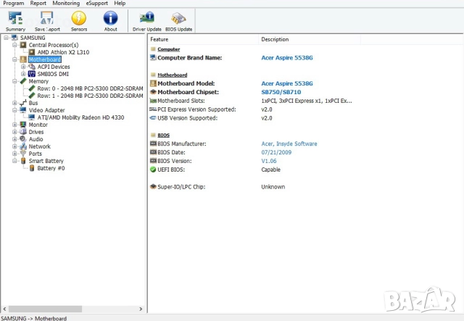Open the SB750/SB710 chipset link
The width and height of the screenshot is (464, 321).
(281, 92)
